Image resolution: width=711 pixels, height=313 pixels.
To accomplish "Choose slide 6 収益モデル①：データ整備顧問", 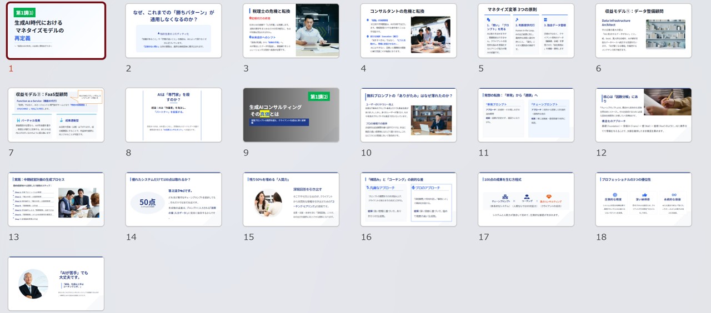I will point(643,31).
